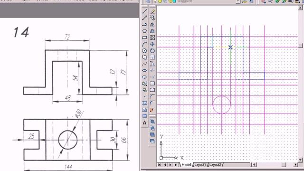The height and width of the screenshot is (171, 304).
Task: Click the Erase tool in Modify toolbar
Action: pyautogui.click(x=152, y=11)
